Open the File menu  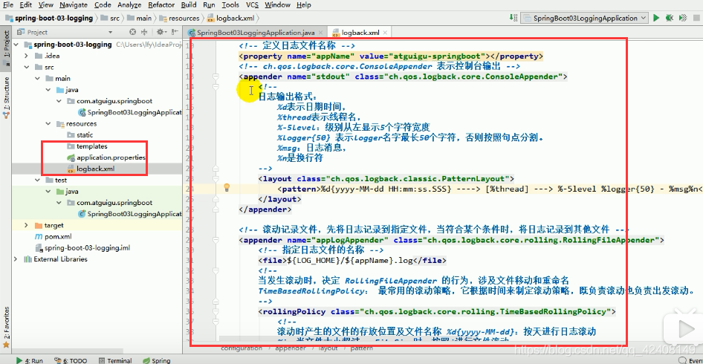(8, 5)
